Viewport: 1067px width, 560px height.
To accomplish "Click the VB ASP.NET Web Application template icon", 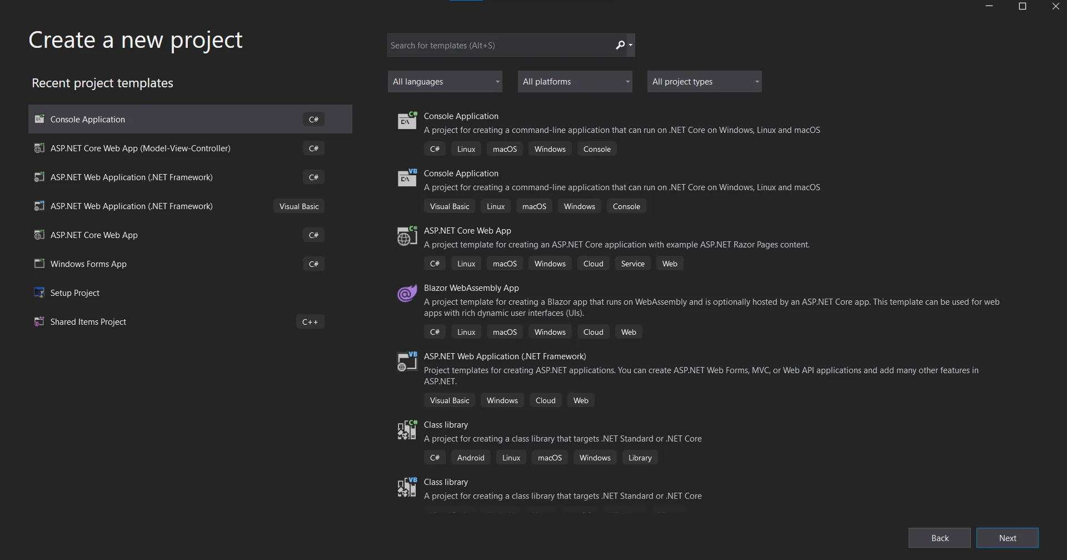I will (x=407, y=361).
